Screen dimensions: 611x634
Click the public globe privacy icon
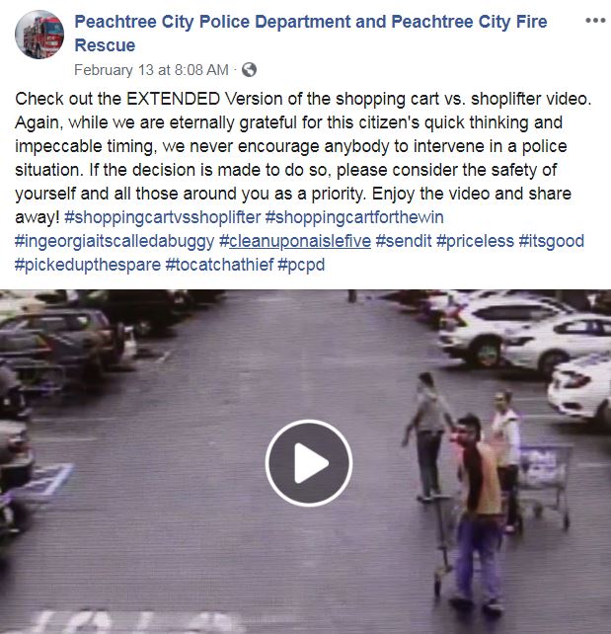249,69
